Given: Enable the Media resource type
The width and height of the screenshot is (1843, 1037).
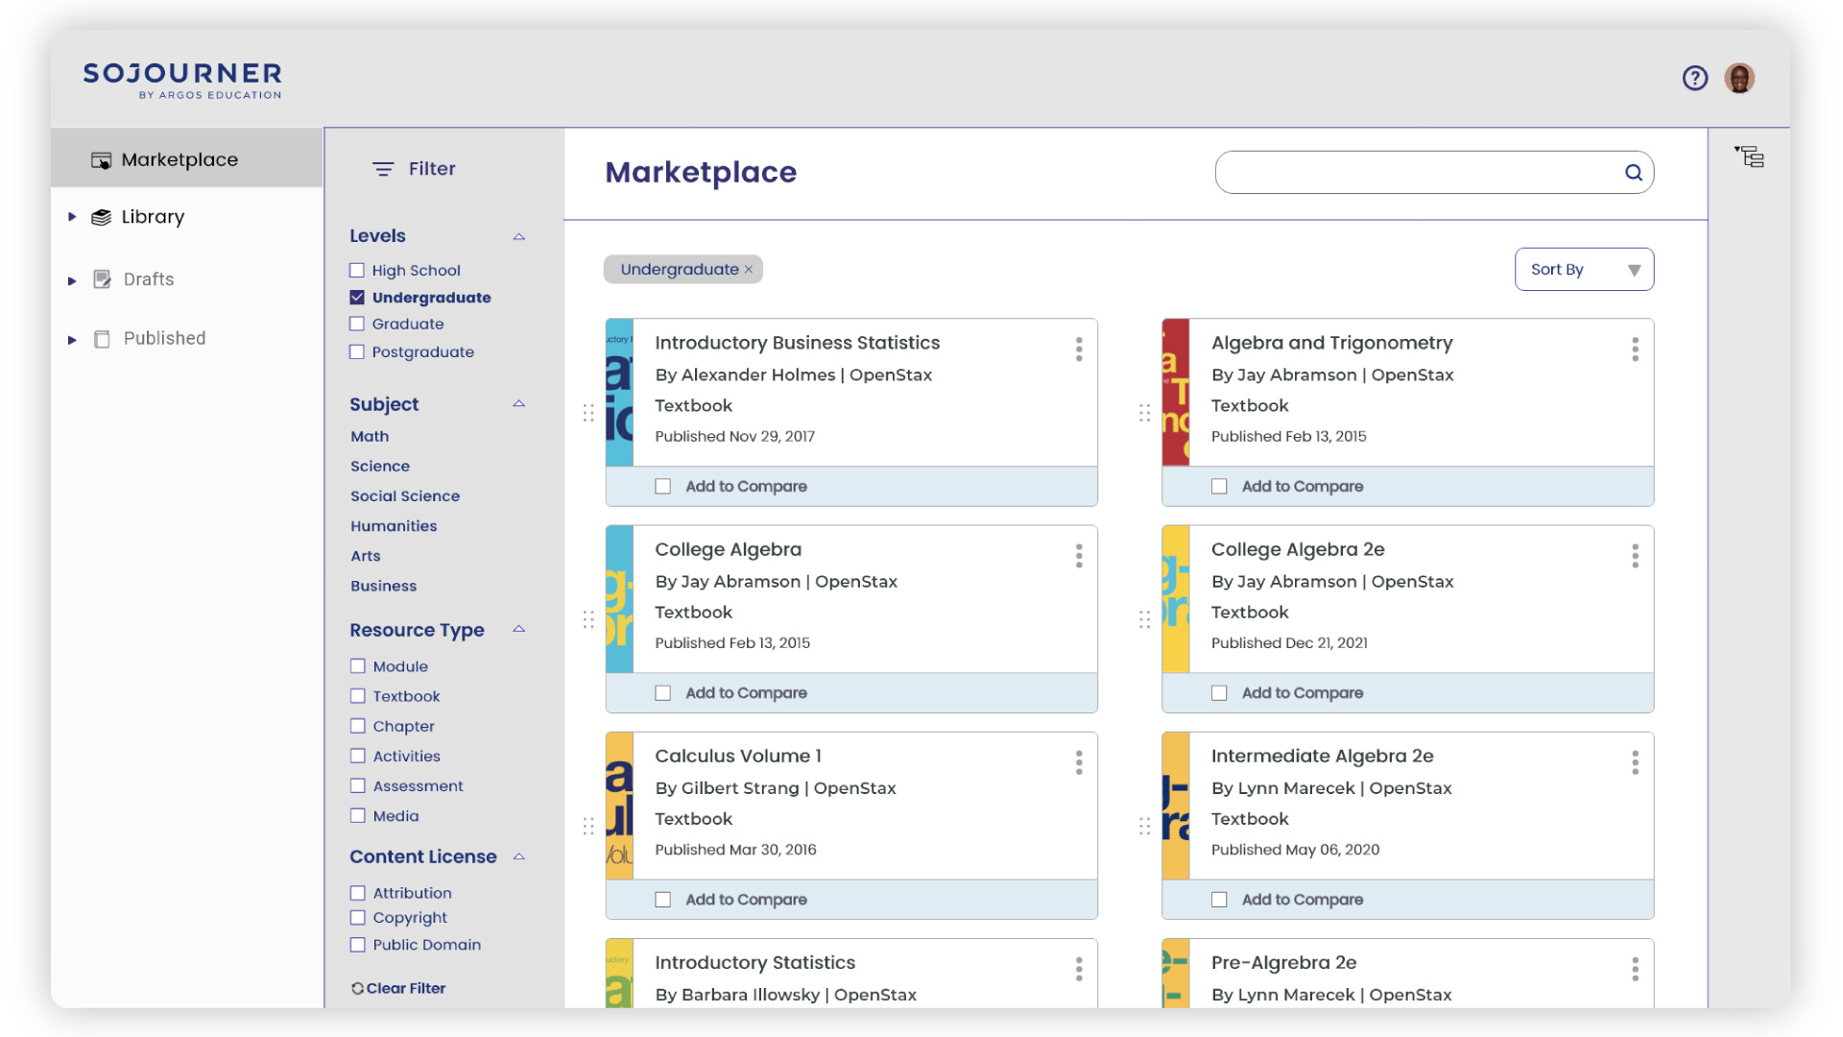Looking at the screenshot, I should (358, 815).
